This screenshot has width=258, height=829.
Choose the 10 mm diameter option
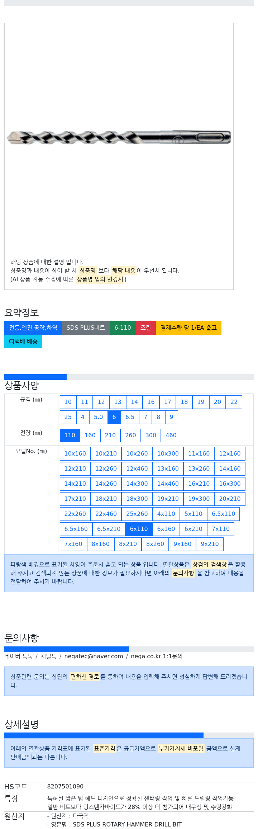[x=68, y=402]
